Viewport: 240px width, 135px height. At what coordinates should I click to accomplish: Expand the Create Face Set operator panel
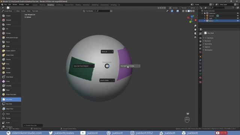(x=33, y=125)
